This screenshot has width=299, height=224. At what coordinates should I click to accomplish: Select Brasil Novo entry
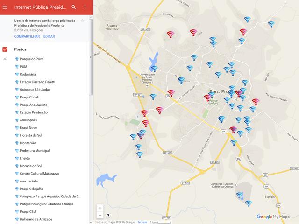28,127
